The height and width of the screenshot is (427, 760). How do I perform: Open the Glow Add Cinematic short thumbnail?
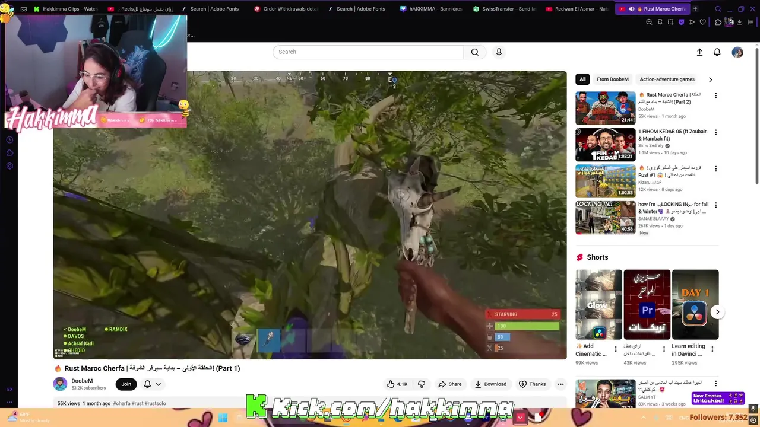[x=598, y=305]
